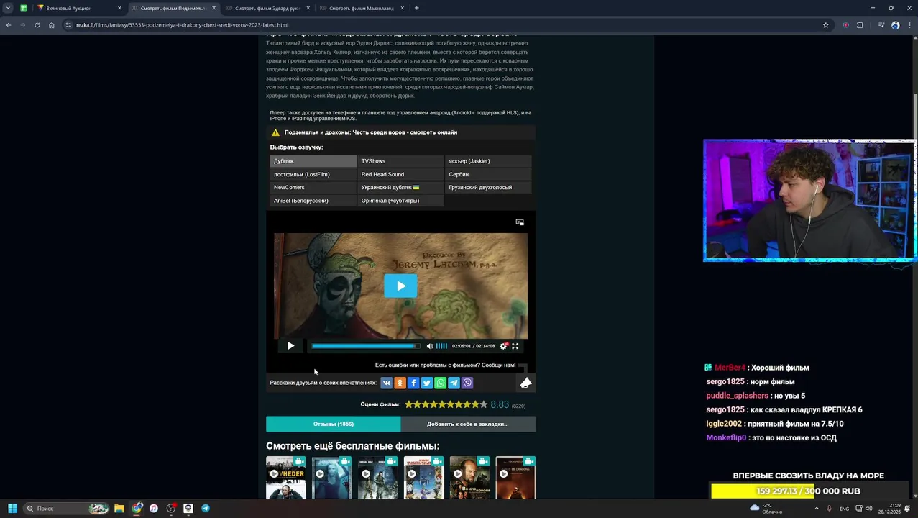918x518 pixels.
Task: Open a new browser tab with plus
Action: point(416,8)
